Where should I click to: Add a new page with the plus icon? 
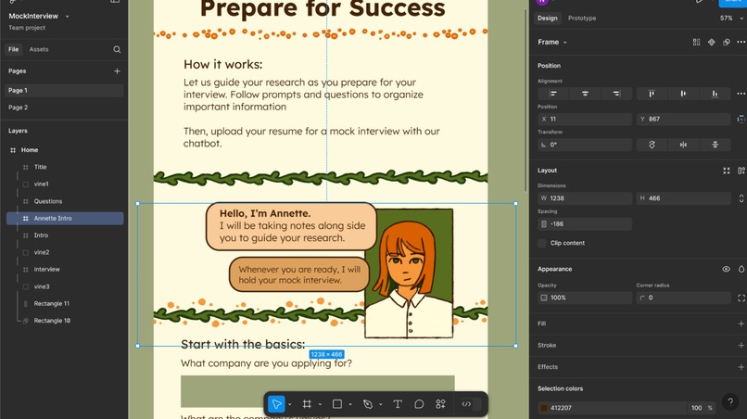pos(117,71)
